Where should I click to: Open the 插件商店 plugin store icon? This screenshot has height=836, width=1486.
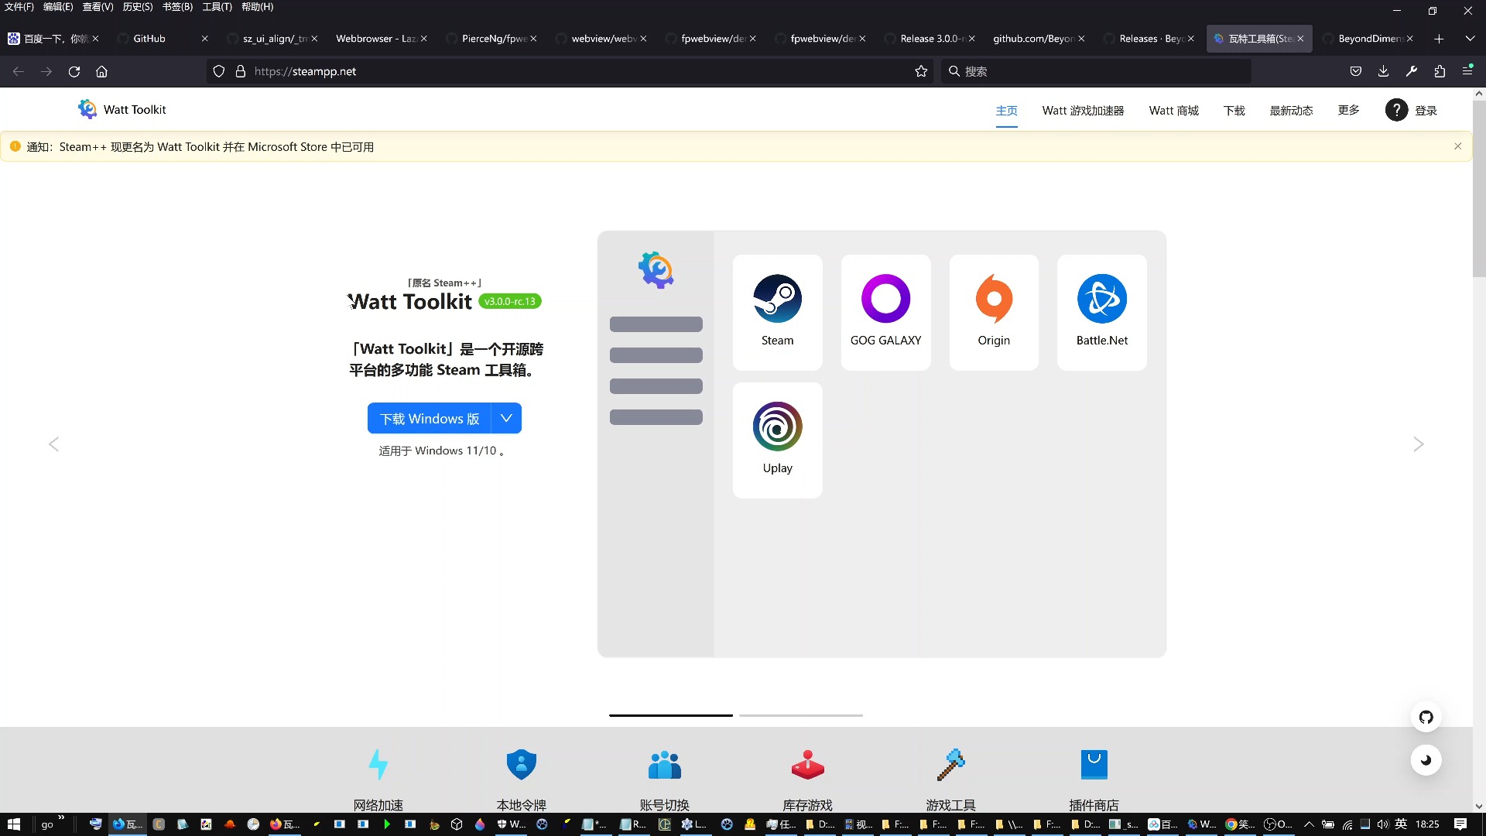(x=1094, y=765)
